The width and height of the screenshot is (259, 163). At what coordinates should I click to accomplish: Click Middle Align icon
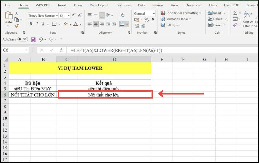96,15
